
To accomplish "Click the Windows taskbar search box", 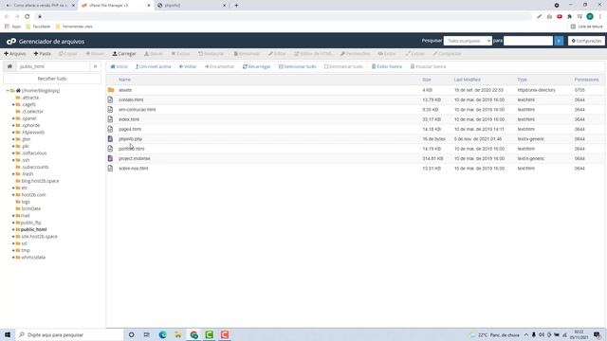I will coord(69,334).
